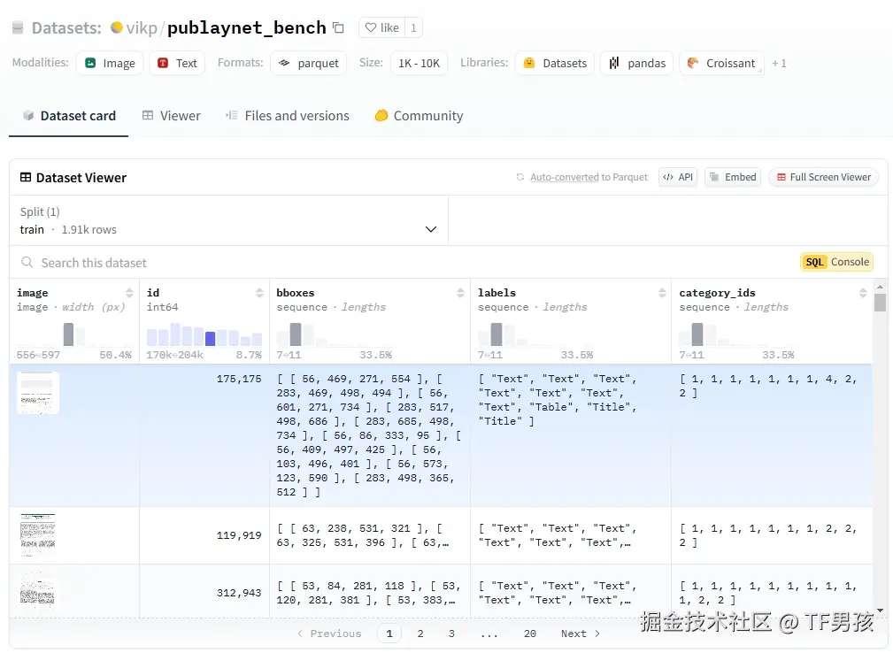
Task: Open the Croissant library link
Action: pyautogui.click(x=720, y=63)
